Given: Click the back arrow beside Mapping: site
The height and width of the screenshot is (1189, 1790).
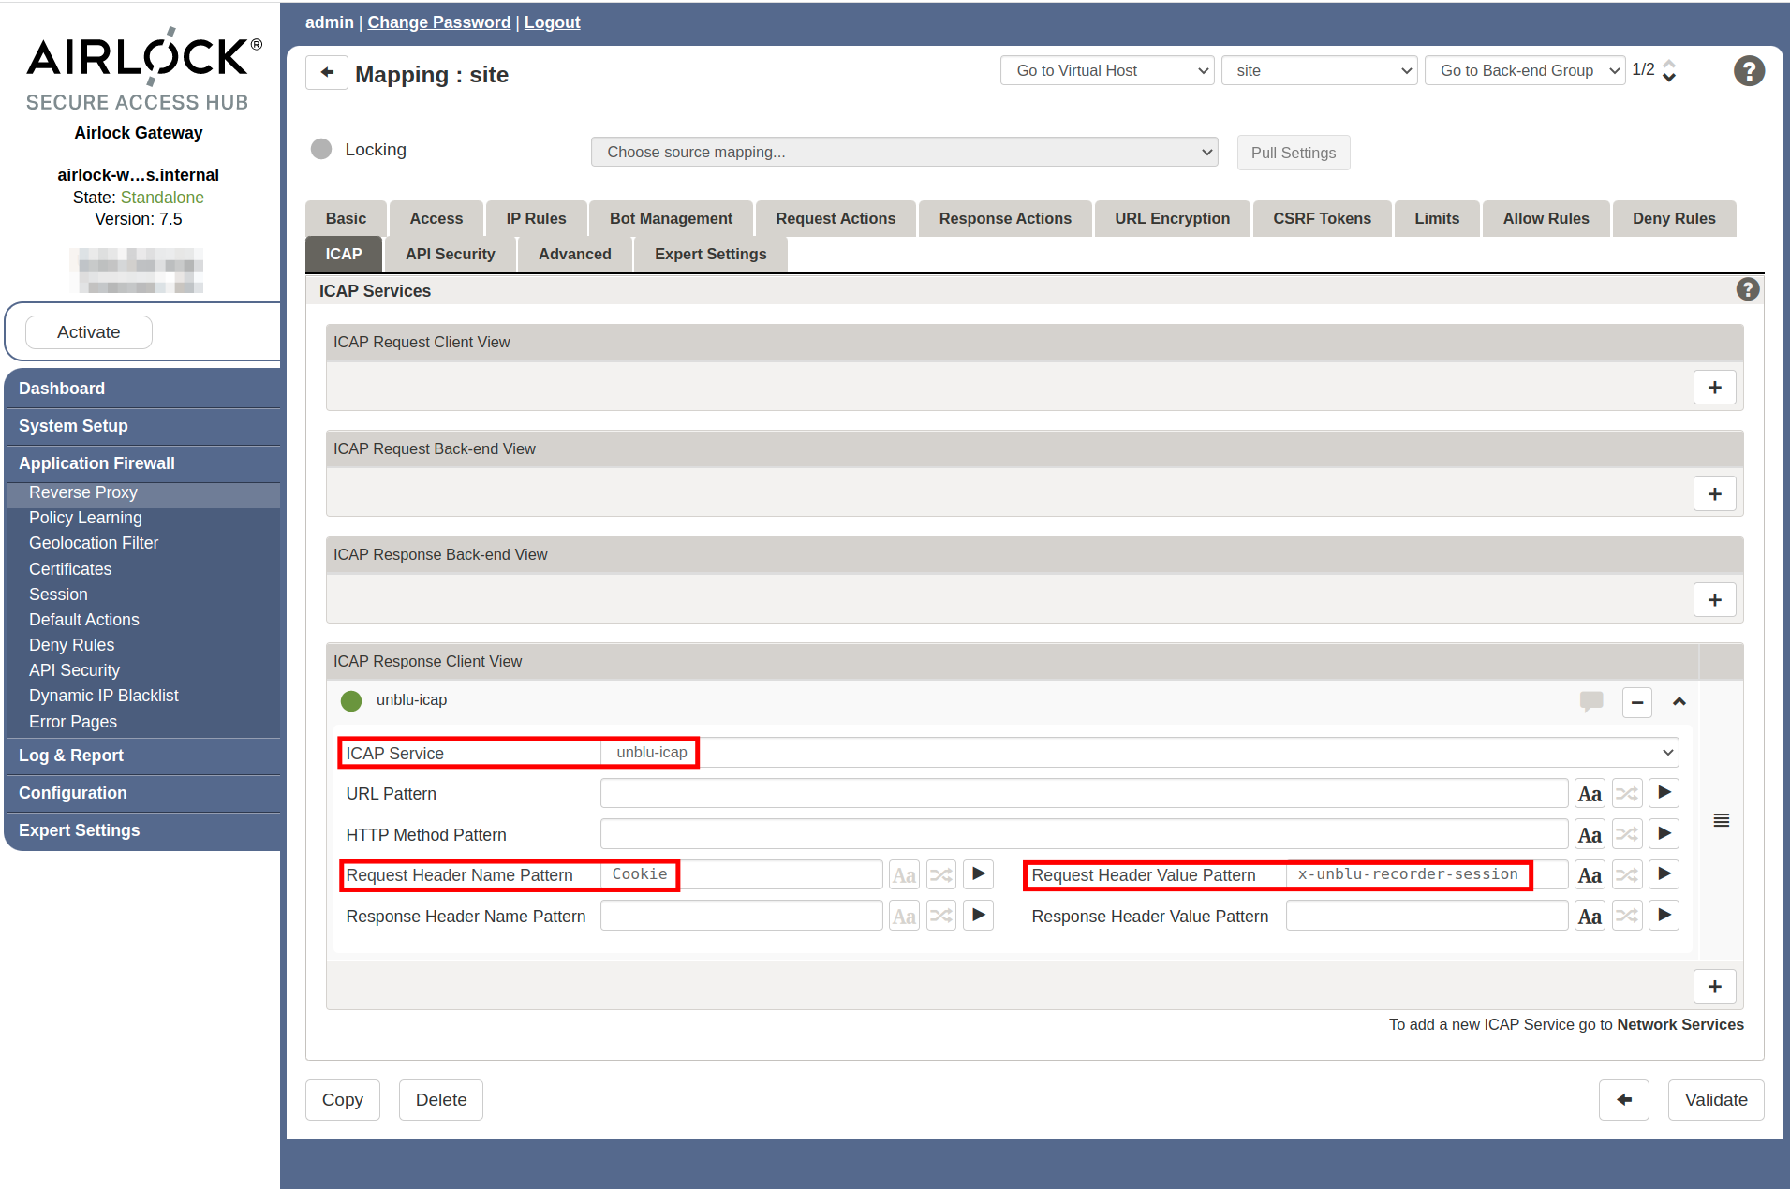Looking at the screenshot, I should [x=326, y=72].
